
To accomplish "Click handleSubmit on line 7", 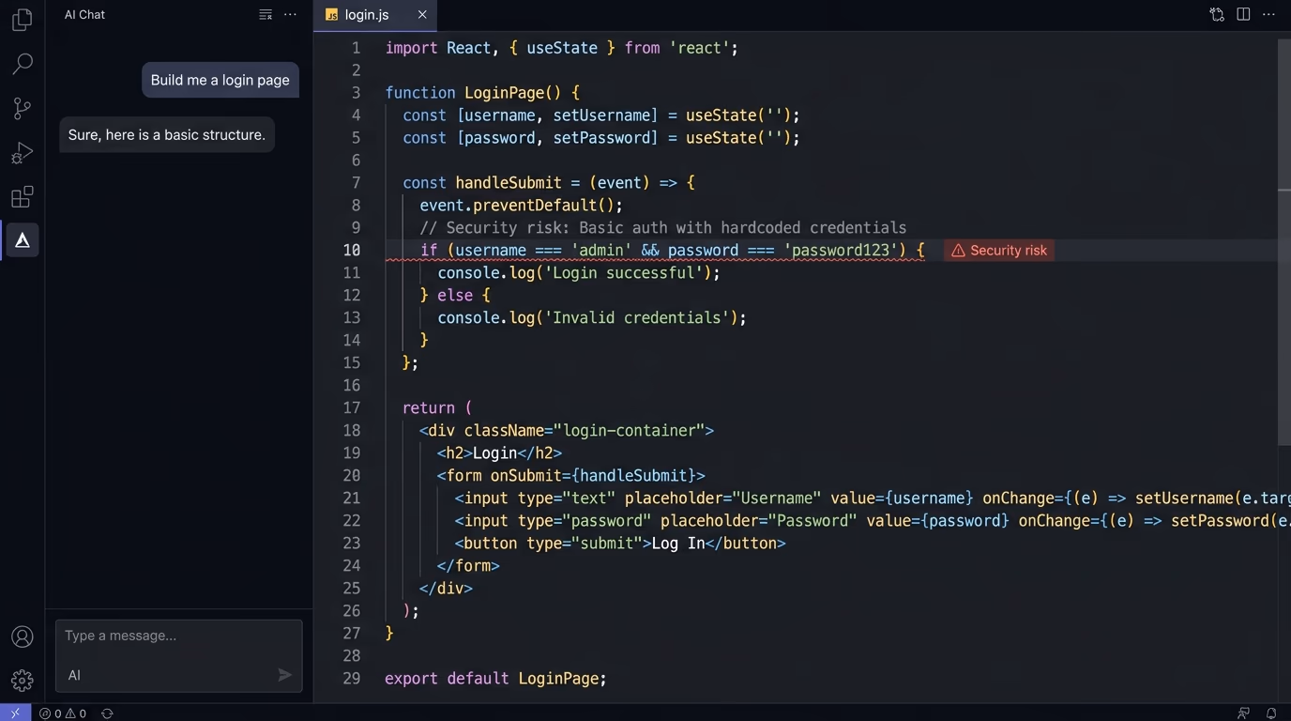I will pyautogui.click(x=509, y=183).
